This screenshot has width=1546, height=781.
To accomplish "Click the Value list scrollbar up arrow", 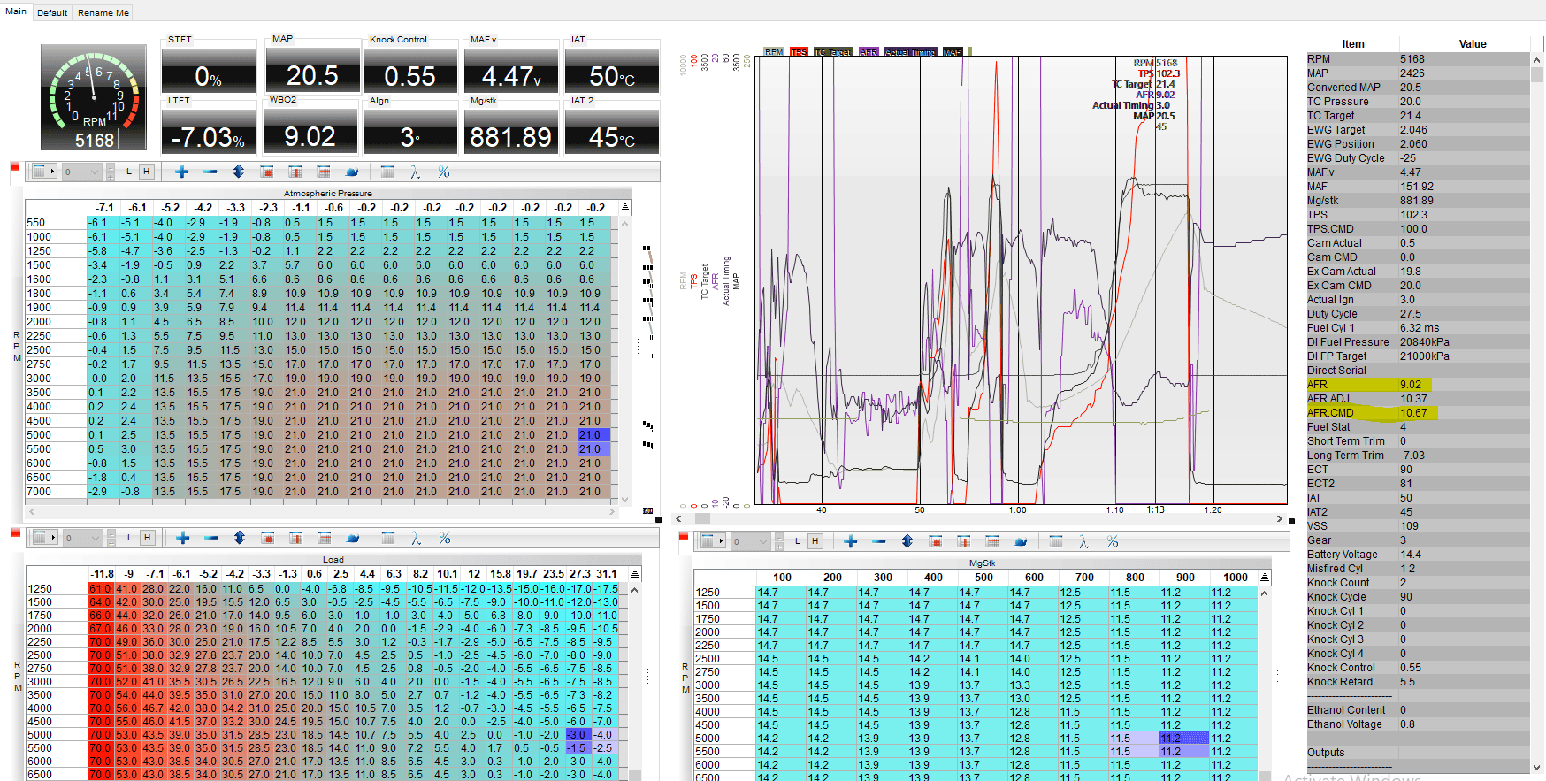I will [x=1537, y=59].
